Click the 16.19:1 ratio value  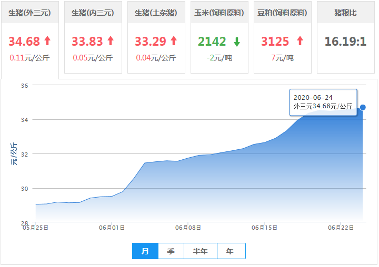tap(345, 42)
